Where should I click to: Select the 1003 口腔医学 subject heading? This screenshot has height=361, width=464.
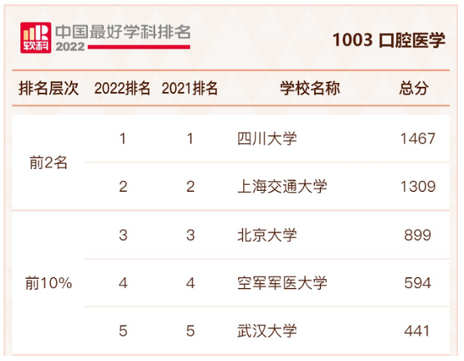[389, 40]
